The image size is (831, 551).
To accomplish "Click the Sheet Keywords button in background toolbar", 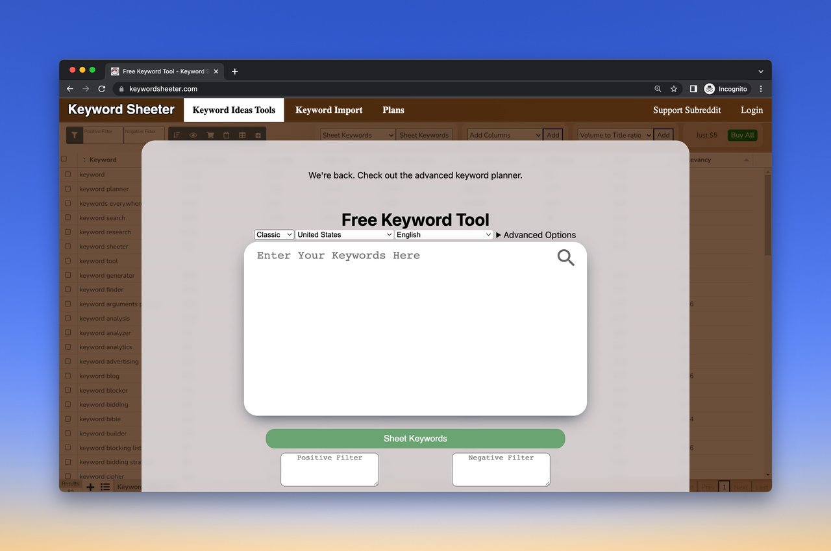I will point(424,135).
